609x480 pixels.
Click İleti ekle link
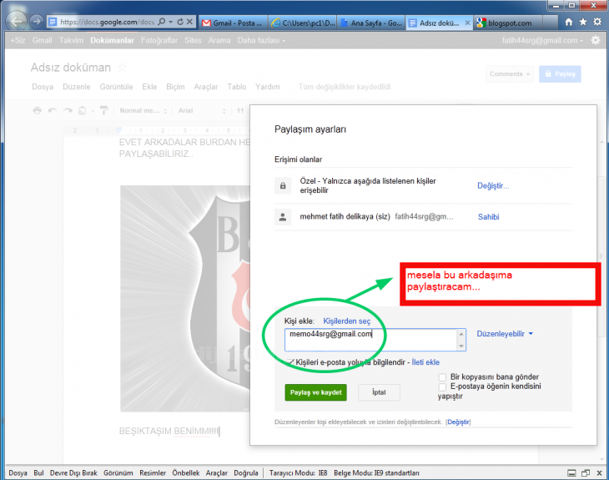pos(425,362)
